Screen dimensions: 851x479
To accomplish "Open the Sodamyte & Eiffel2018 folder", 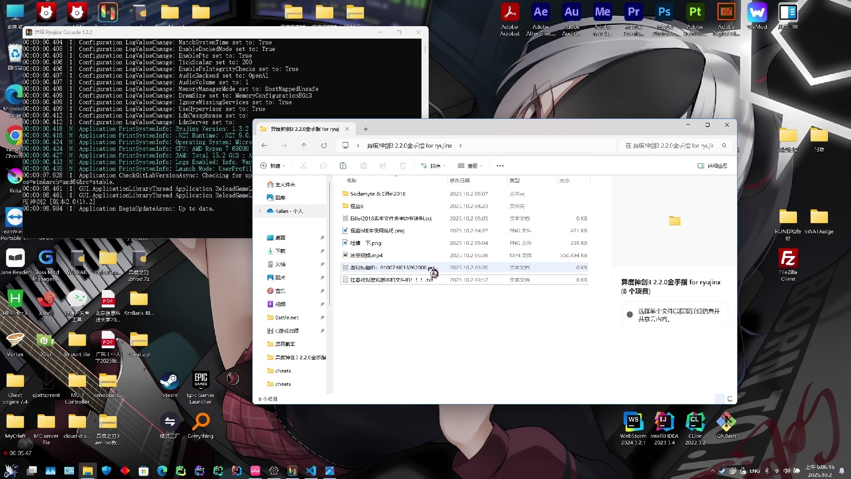I will [x=378, y=194].
